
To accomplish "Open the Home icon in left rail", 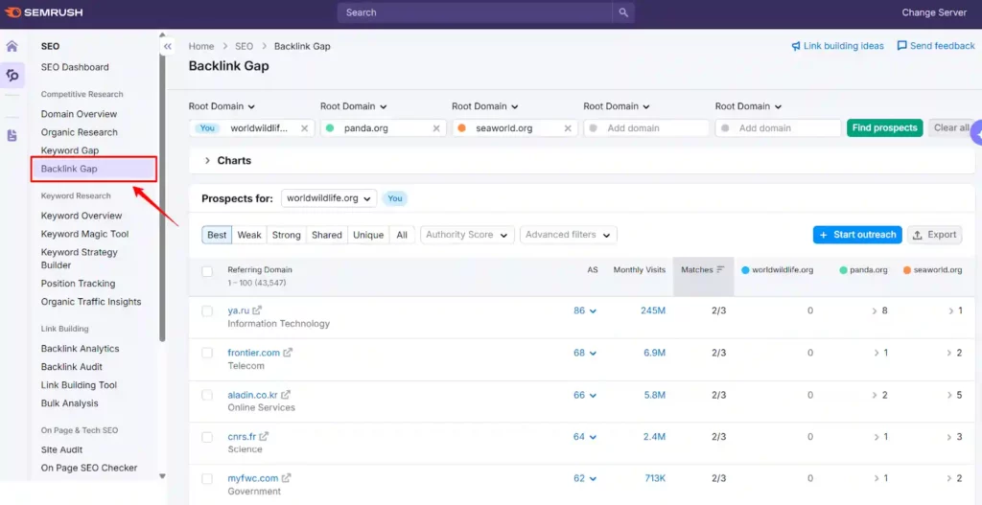I will tap(12, 46).
